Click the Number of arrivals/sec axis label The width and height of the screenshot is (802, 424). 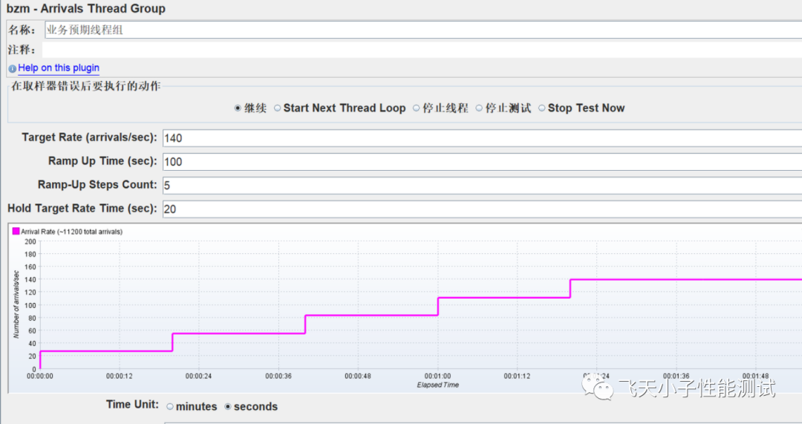pyautogui.click(x=16, y=304)
